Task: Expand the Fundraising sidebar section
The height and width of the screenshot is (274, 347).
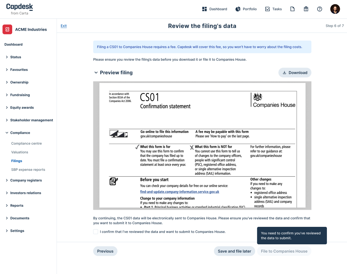Action: 20,95
